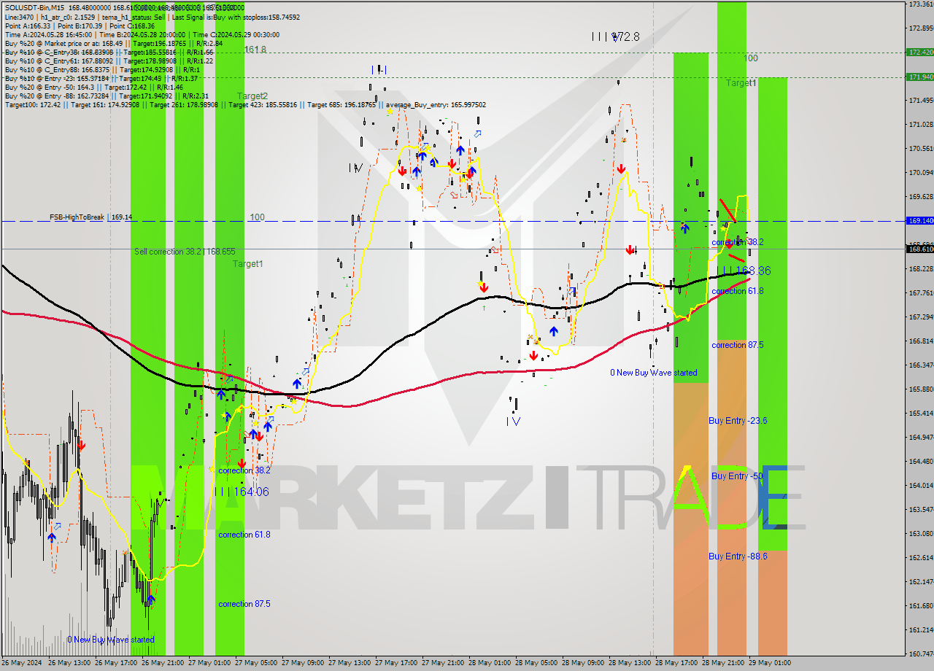Click the 169.62 price scale tick
Image resolution: width=934 pixels, height=671 pixels.
pyautogui.click(x=921, y=196)
